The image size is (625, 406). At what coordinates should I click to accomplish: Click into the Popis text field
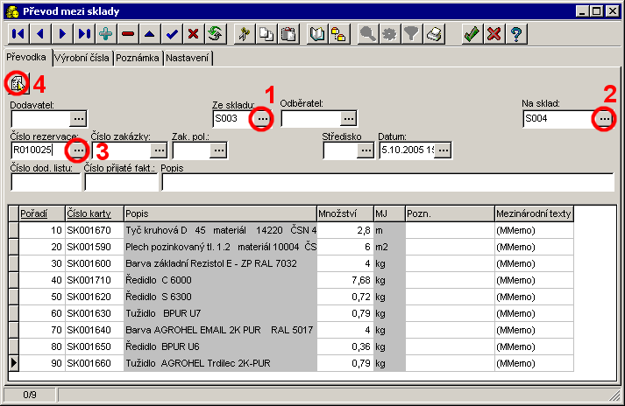[x=387, y=182]
